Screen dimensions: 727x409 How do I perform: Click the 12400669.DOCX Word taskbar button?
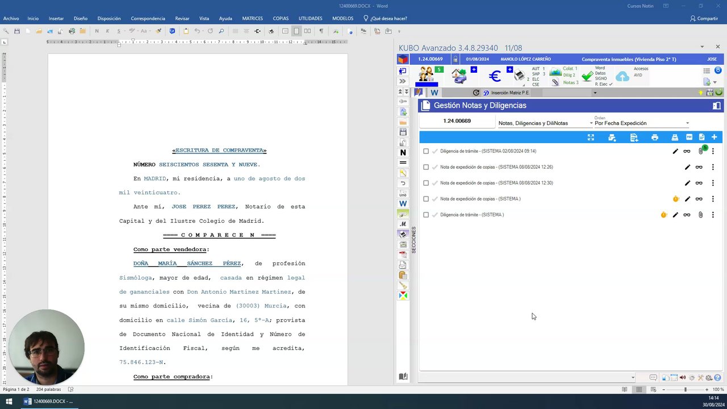click(x=48, y=401)
